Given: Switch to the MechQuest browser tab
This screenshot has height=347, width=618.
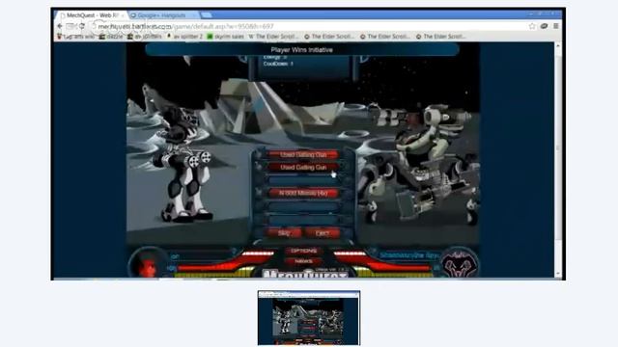Looking at the screenshot, I should 92,15.
